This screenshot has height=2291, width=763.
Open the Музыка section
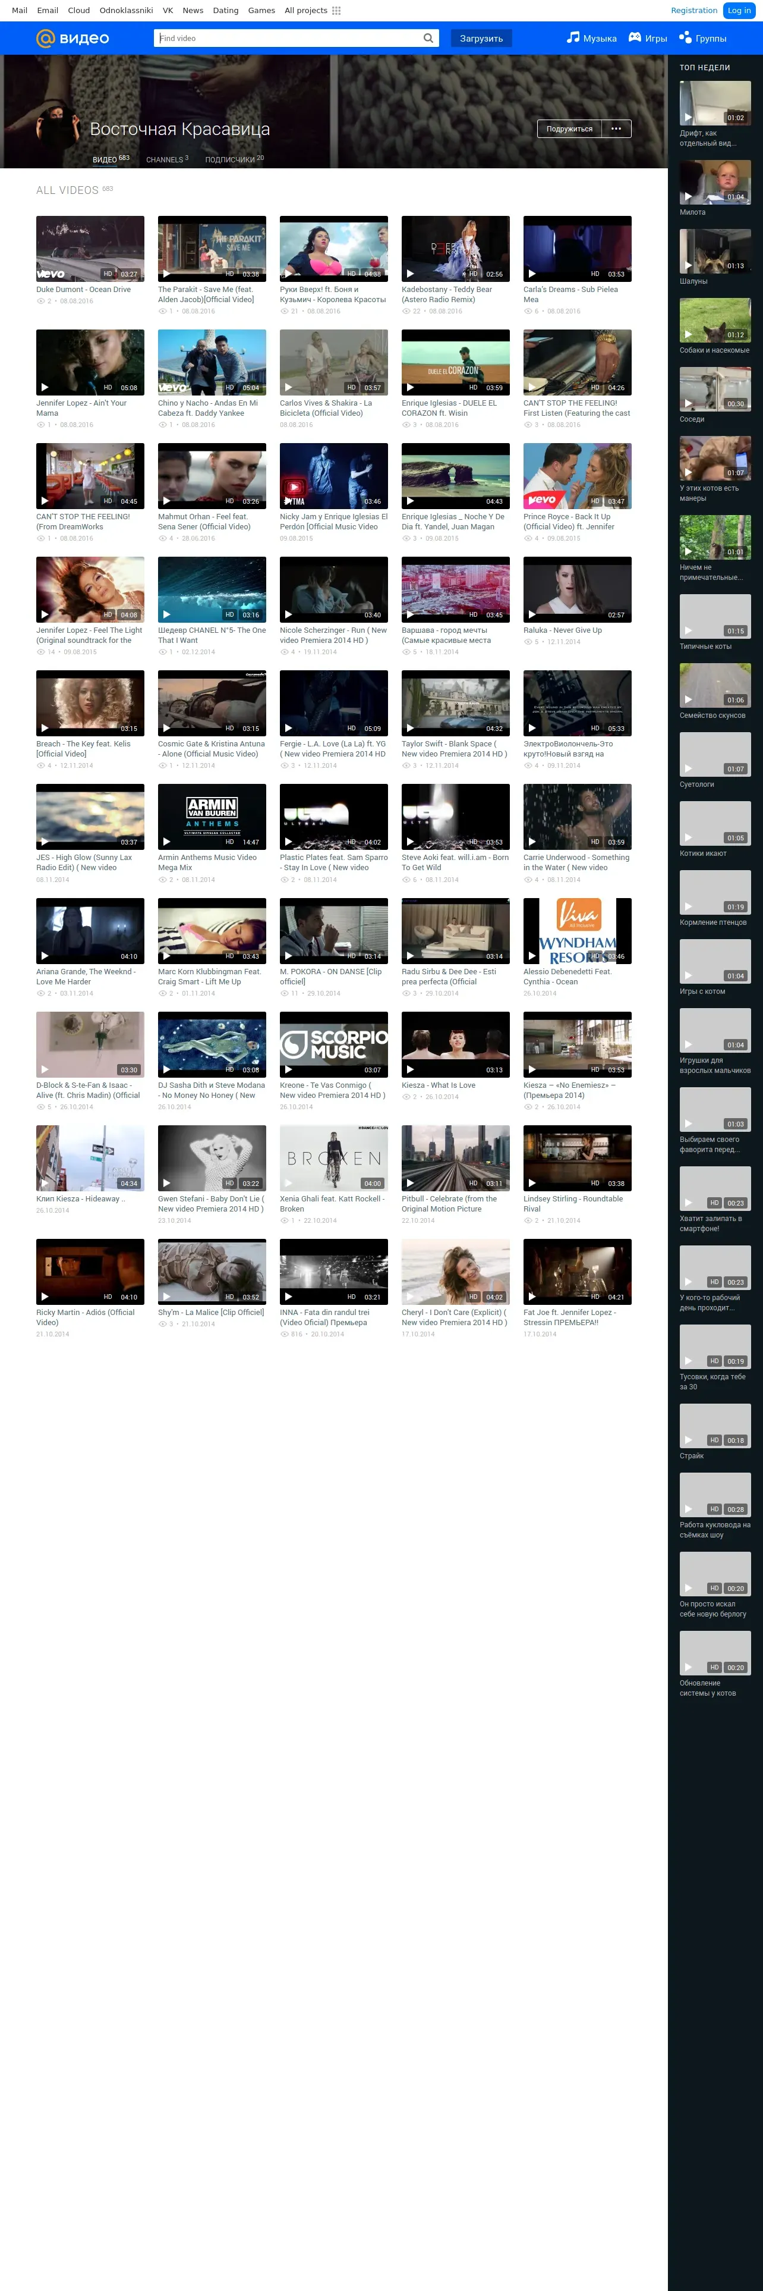[592, 38]
